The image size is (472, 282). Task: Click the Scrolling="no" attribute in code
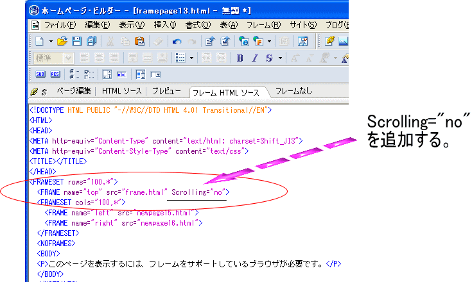point(198,192)
